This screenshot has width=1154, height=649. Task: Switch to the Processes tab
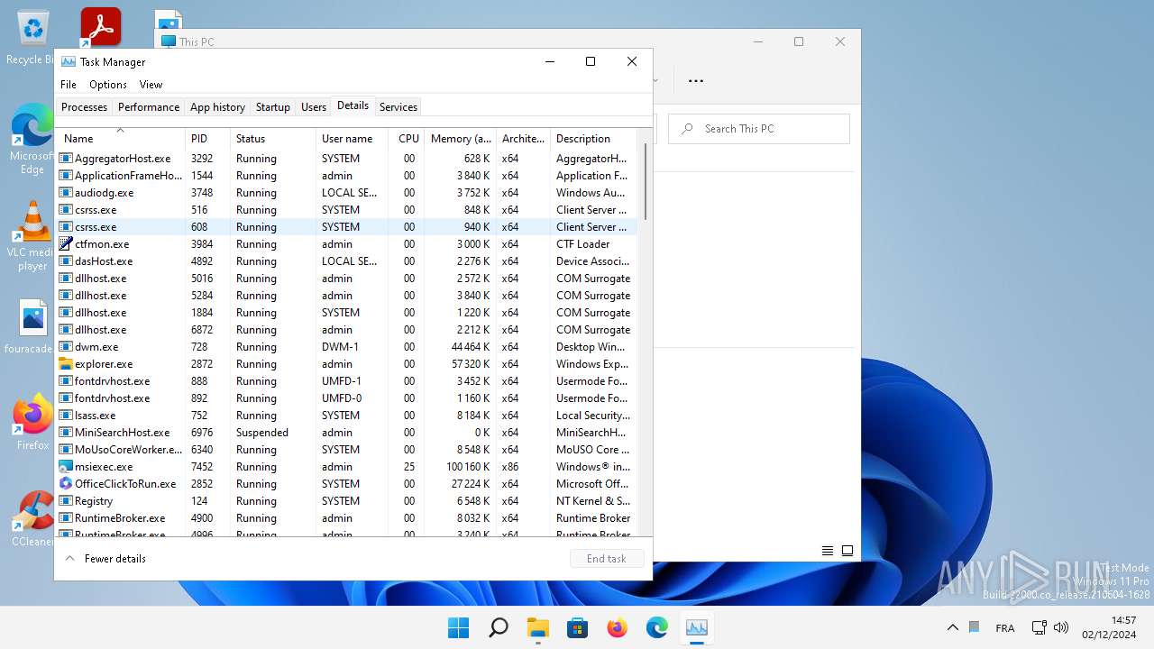pos(84,107)
